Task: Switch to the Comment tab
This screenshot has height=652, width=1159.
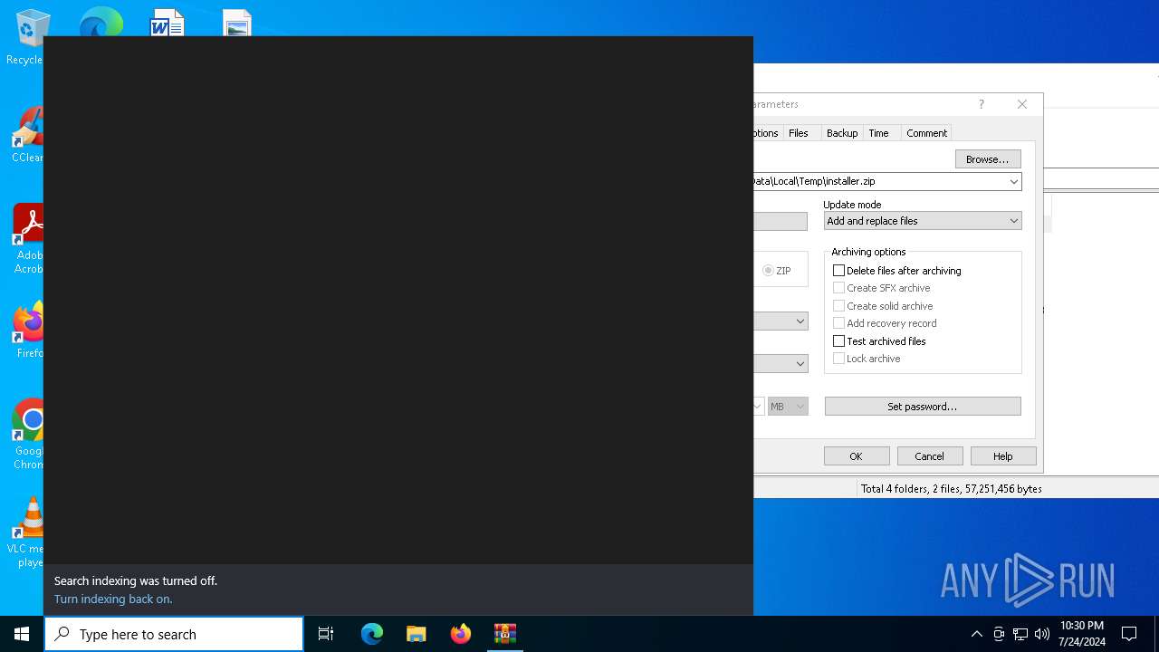Action: 927,133
